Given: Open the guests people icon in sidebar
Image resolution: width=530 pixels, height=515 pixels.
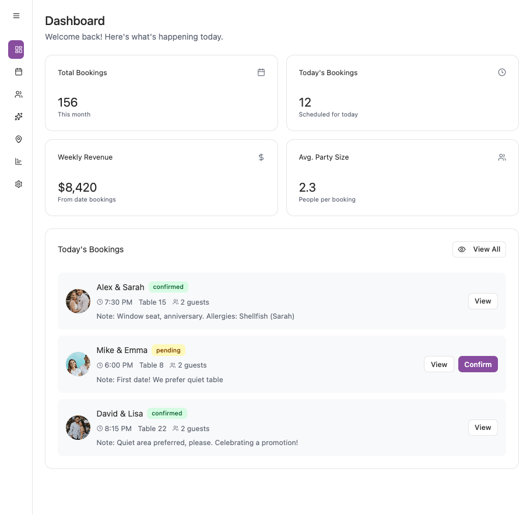Looking at the screenshot, I should 19,94.
